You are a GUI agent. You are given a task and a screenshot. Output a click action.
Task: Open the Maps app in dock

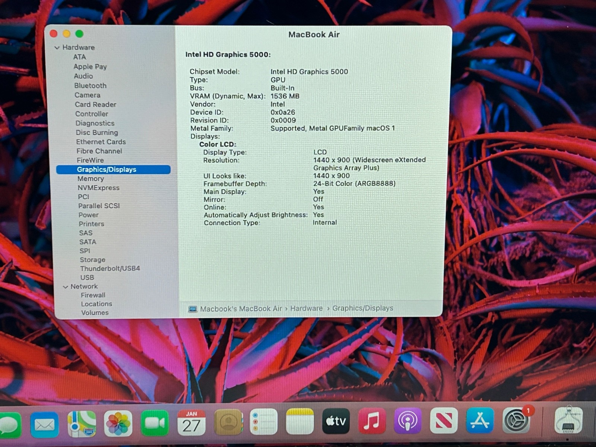(82, 424)
